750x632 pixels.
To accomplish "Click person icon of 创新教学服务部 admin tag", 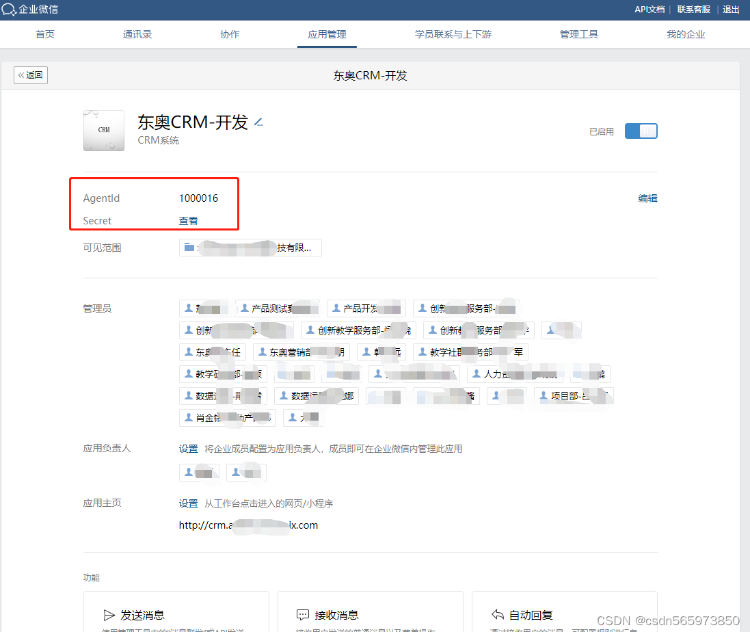I will click(x=310, y=330).
